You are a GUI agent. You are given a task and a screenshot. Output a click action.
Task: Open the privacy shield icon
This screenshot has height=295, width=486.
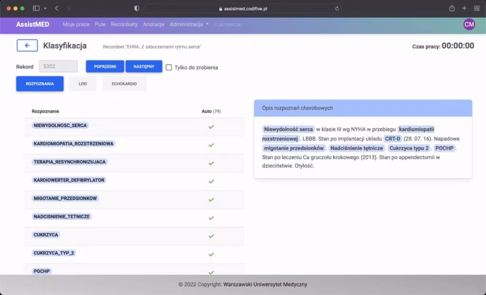(x=137, y=9)
